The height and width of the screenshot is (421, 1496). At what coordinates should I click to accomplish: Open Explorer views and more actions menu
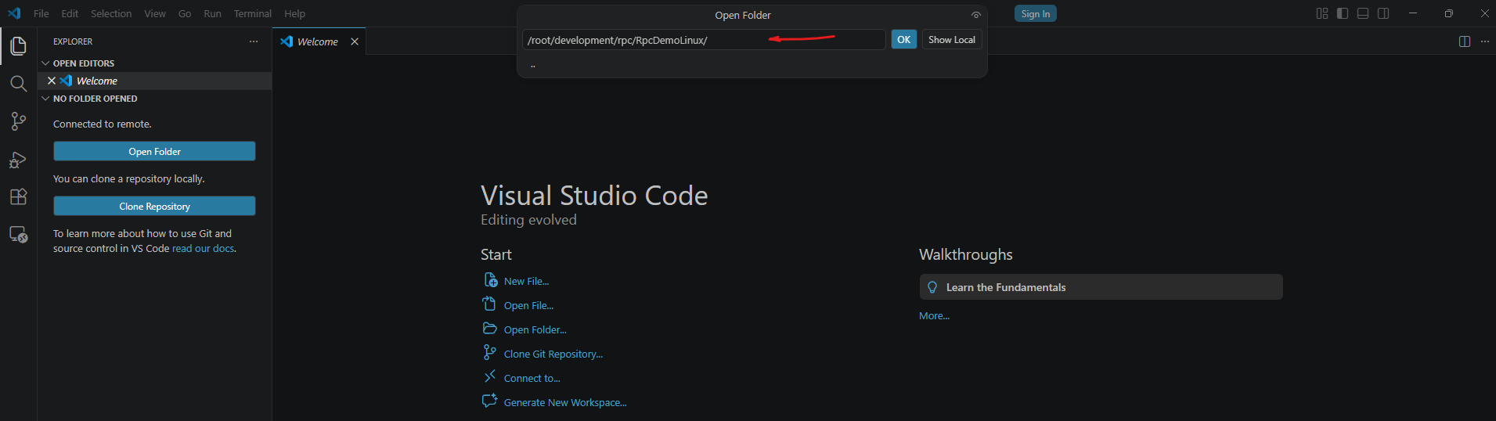point(254,41)
